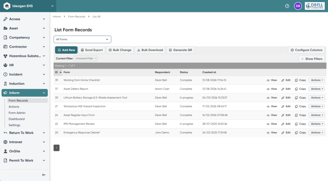Image resolution: width=328 pixels, height=181 pixels.
Task: Collapse the sidebar with the arrow icon
Action: 44,175
